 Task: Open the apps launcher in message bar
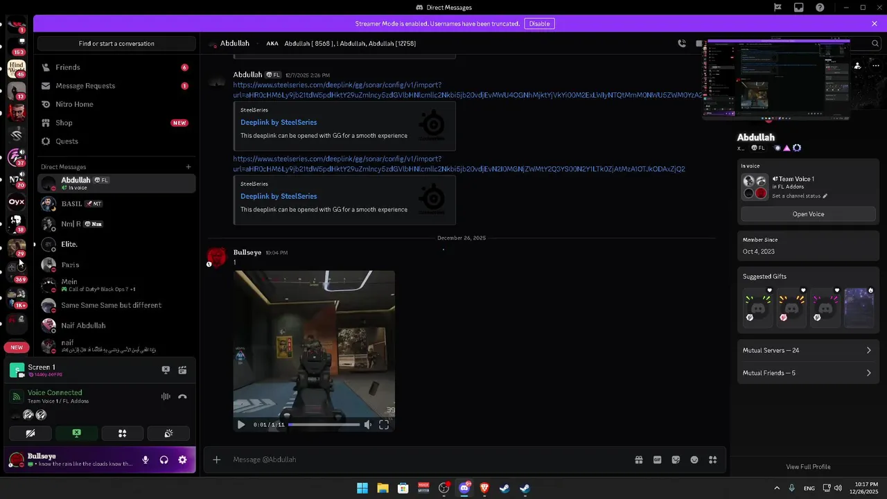[712, 459]
